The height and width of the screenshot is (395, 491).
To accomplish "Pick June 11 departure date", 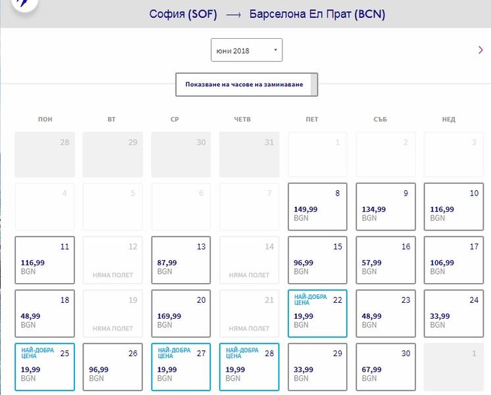I will click(x=45, y=260).
